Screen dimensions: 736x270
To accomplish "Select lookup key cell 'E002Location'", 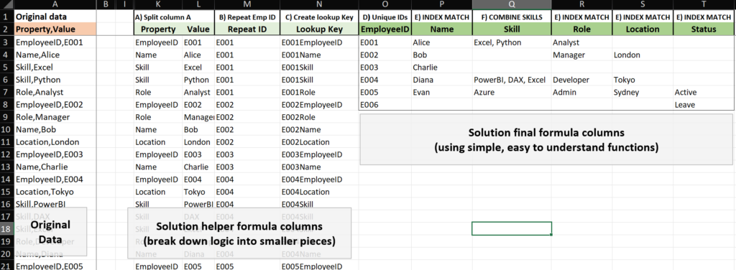I will (x=319, y=142).
